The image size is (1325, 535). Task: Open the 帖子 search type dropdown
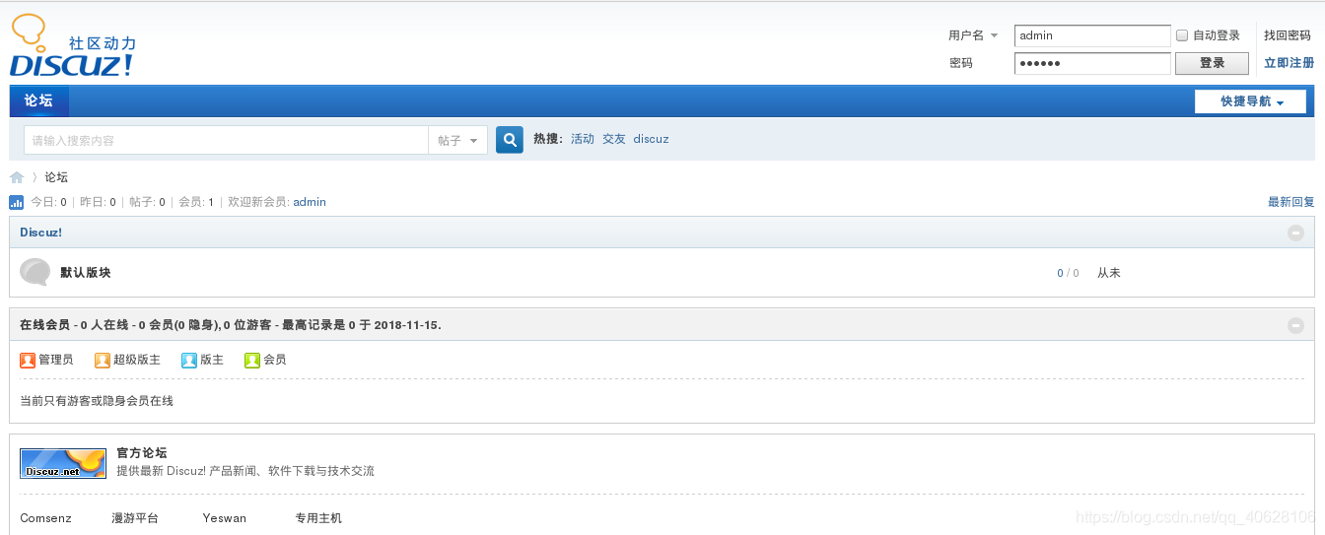click(x=458, y=140)
